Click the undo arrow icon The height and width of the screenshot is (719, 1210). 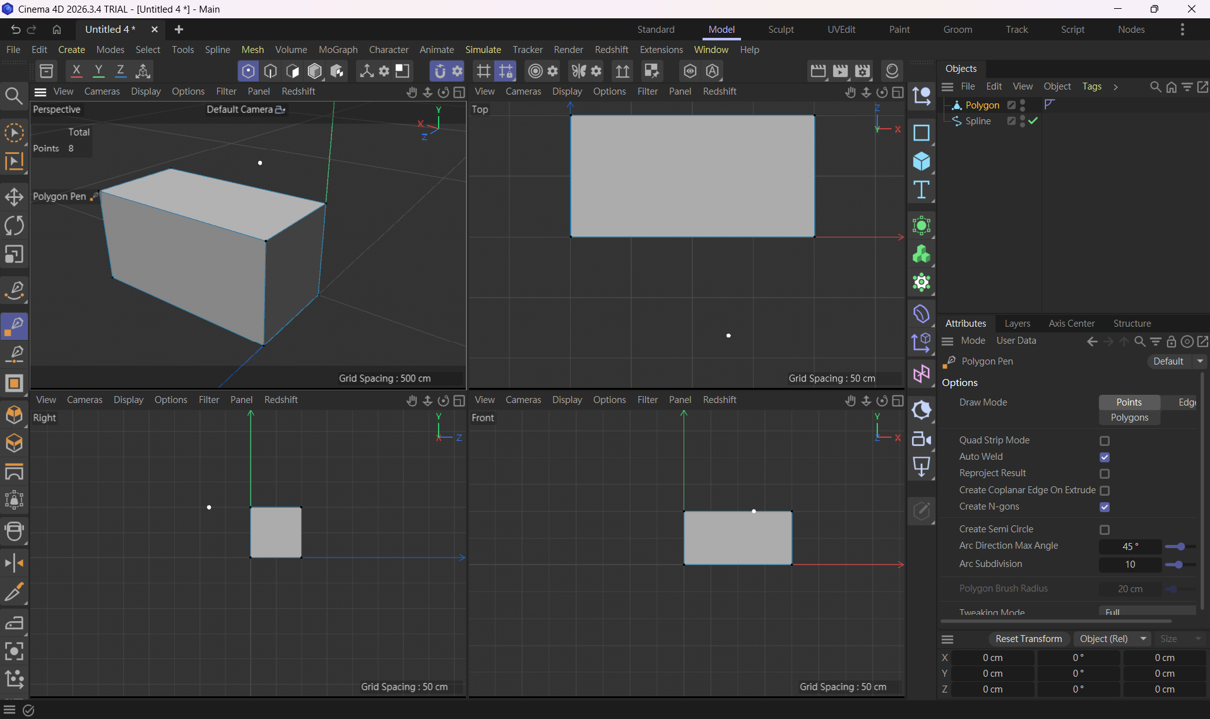[16, 30]
